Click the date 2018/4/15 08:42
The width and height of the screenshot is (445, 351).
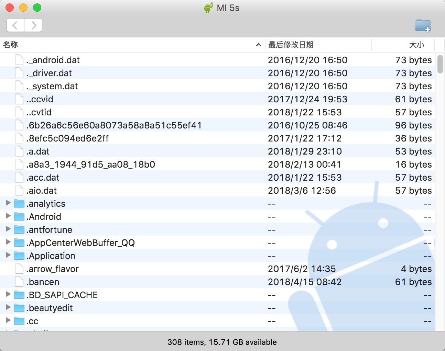tap(305, 282)
